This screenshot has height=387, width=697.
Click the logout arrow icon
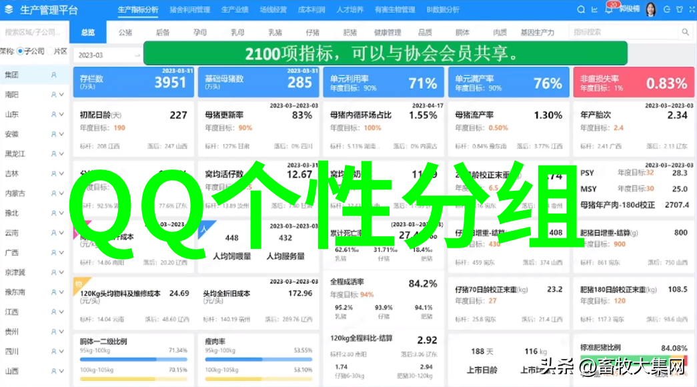666,9
